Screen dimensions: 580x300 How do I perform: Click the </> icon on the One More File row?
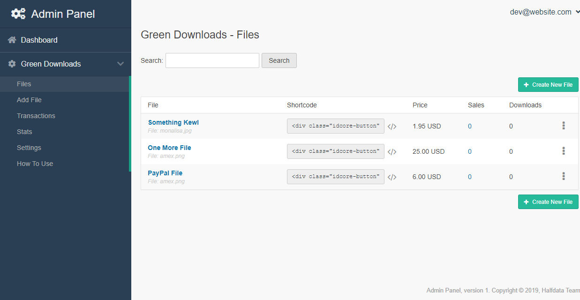pos(392,151)
